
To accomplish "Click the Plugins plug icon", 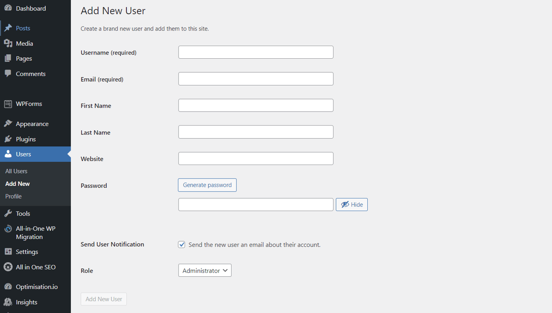I will (8, 139).
